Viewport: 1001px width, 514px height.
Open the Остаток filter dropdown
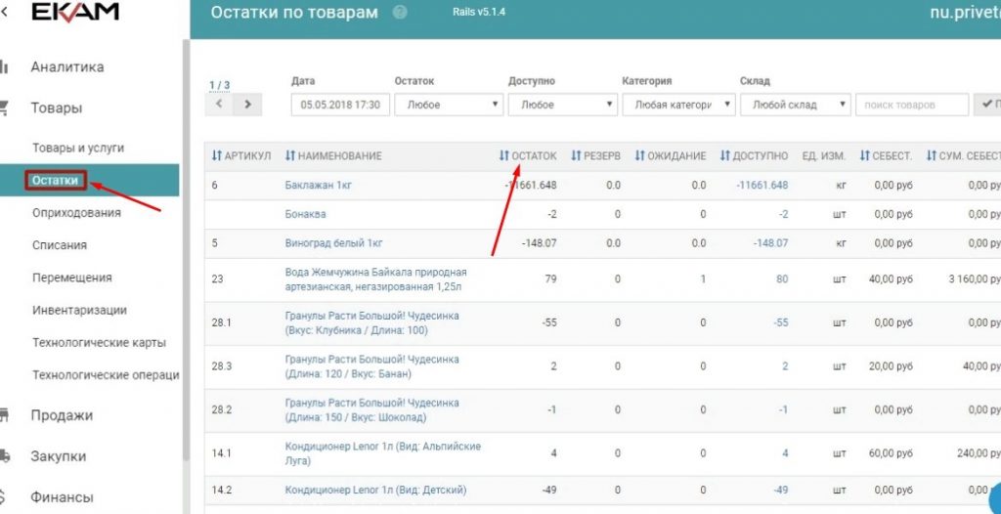449,105
